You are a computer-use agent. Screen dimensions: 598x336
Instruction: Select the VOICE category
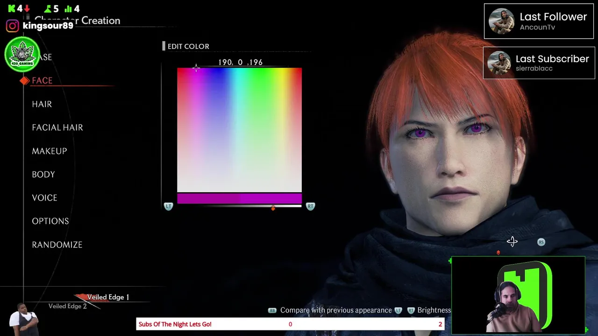tap(44, 197)
